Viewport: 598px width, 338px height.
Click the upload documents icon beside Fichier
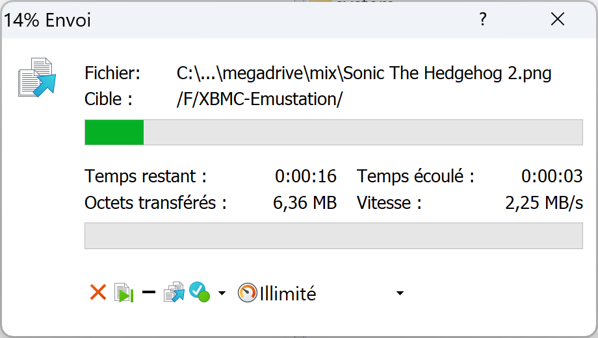[x=37, y=77]
